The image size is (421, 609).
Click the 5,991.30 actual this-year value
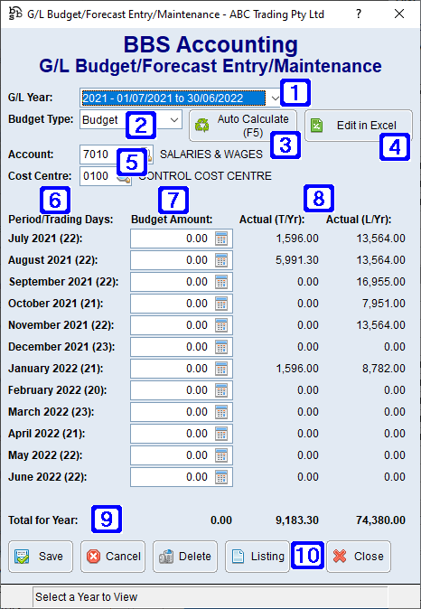click(x=297, y=260)
